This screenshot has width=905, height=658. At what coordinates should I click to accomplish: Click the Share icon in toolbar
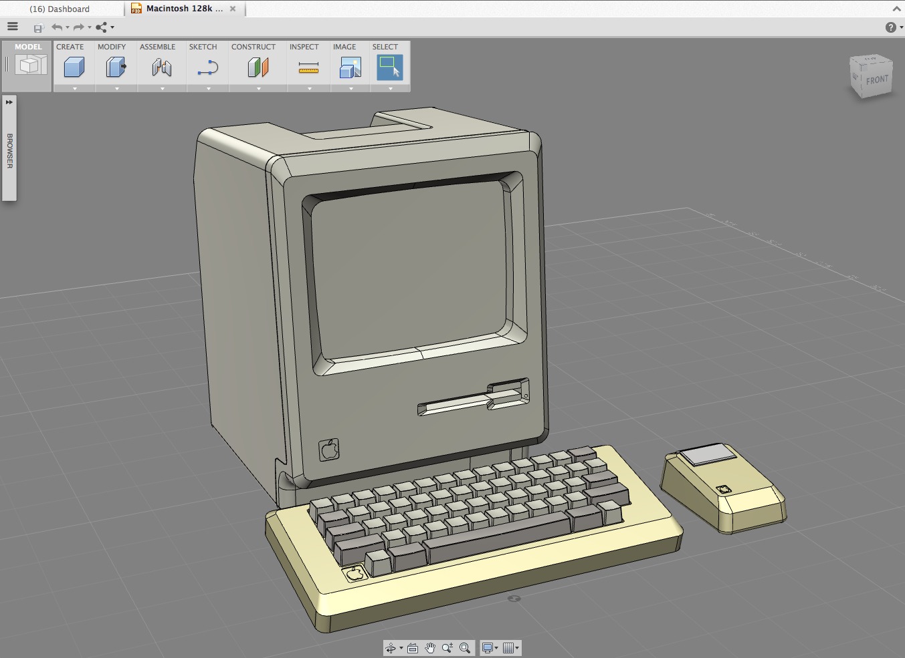click(101, 27)
